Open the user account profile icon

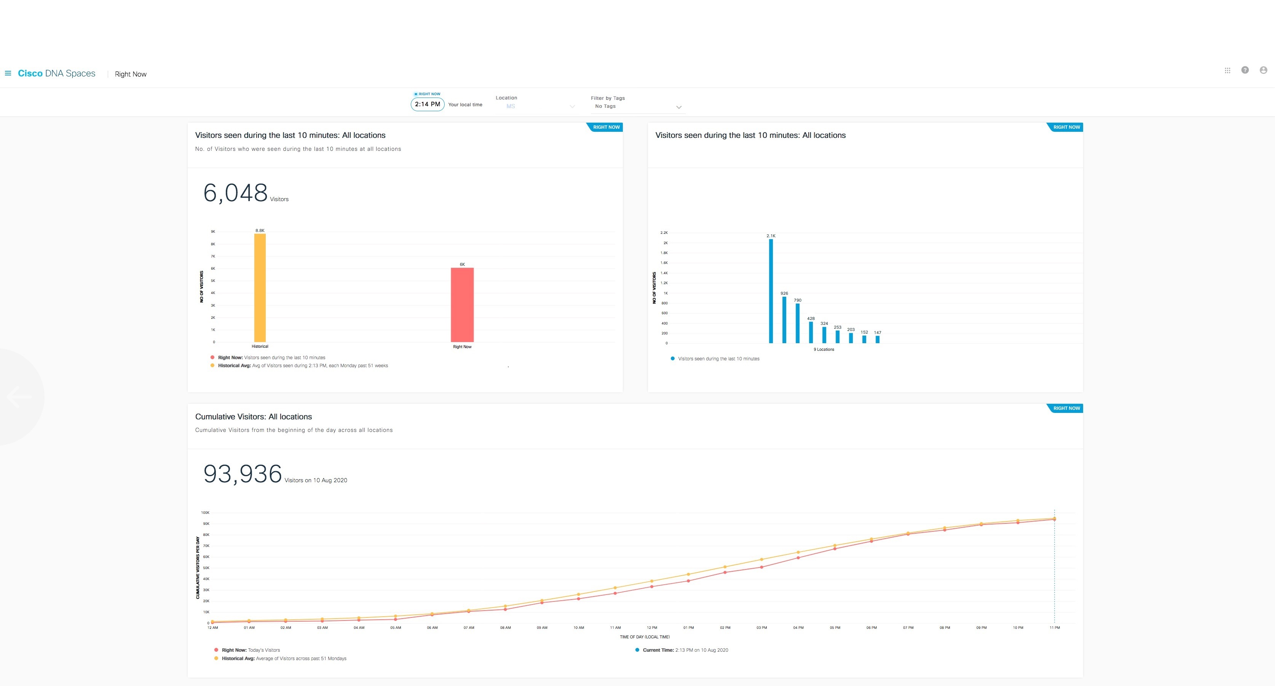point(1263,70)
